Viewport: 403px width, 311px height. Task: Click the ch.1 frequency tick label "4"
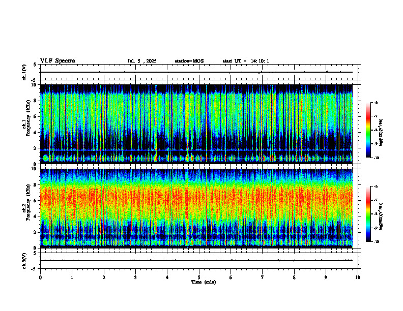click(x=36, y=133)
